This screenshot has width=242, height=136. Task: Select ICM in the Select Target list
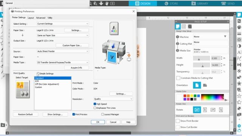(x=37, y=81)
